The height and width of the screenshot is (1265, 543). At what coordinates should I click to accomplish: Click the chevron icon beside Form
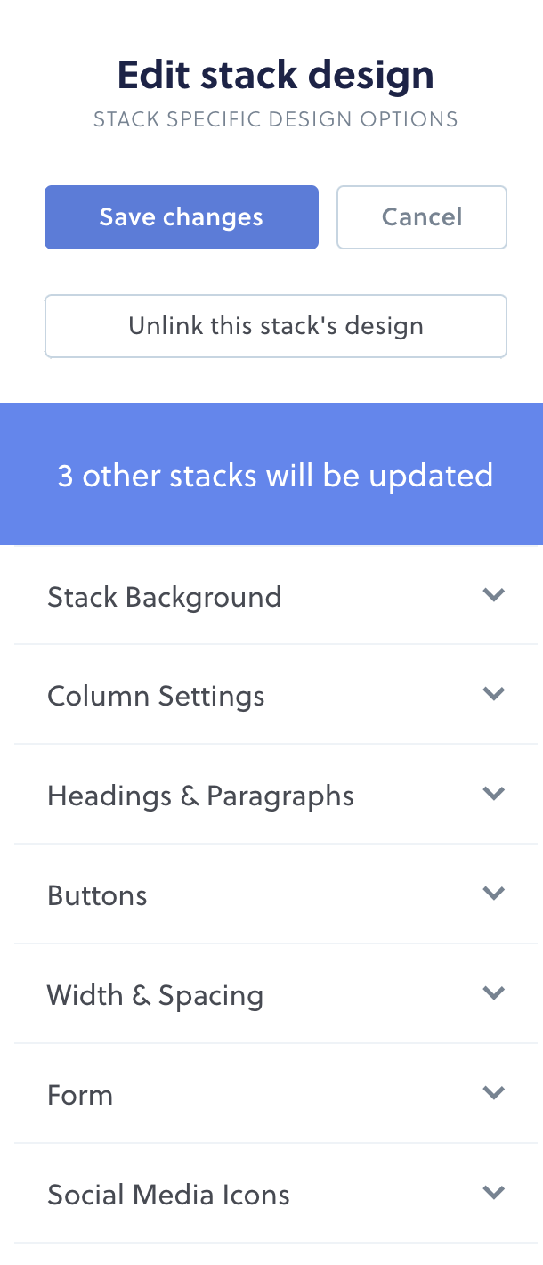click(x=494, y=1093)
